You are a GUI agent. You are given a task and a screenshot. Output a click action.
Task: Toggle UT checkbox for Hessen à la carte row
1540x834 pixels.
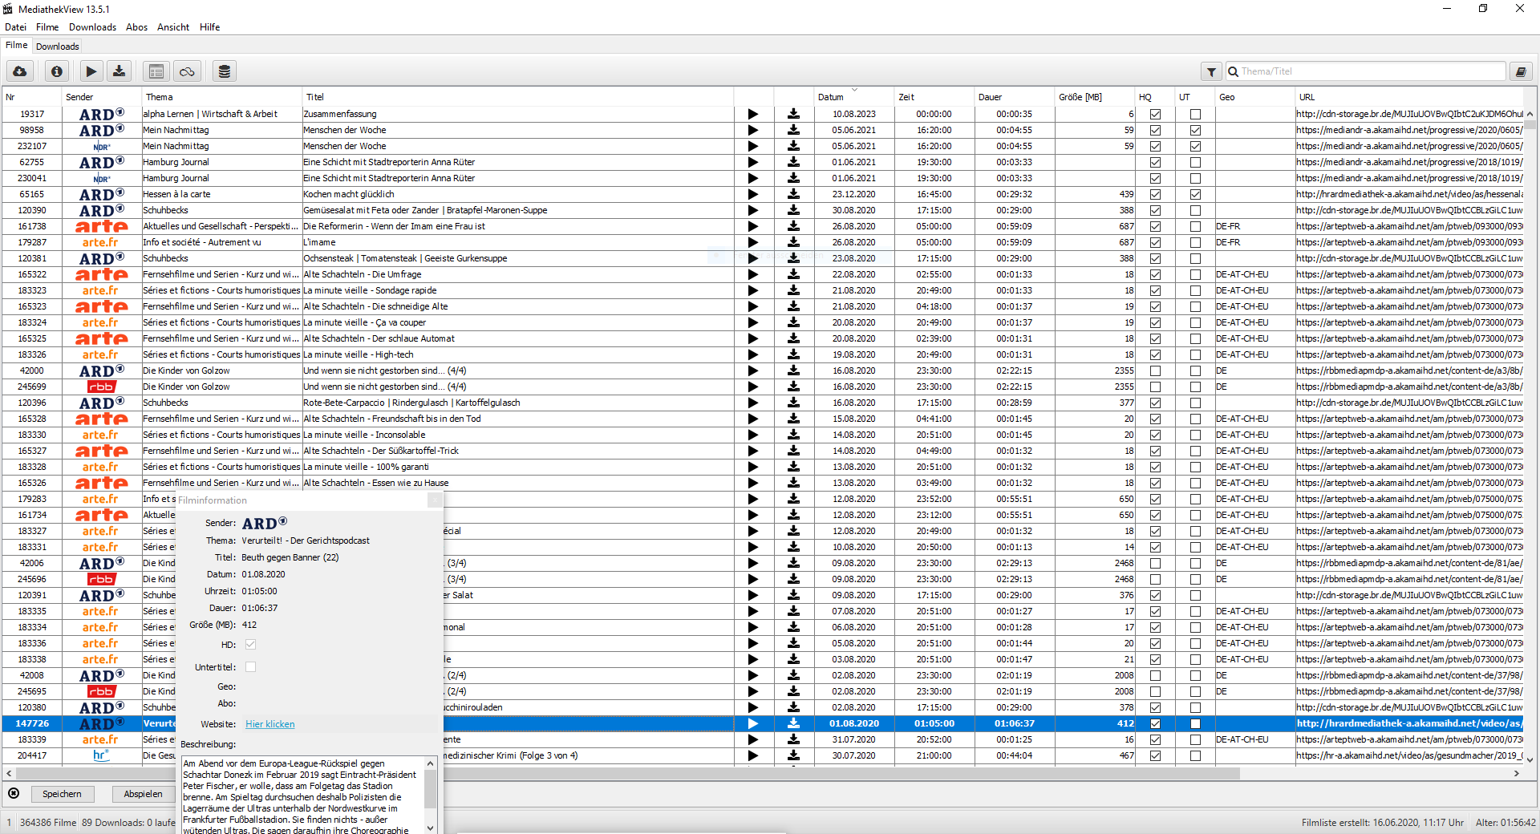[1195, 194]
